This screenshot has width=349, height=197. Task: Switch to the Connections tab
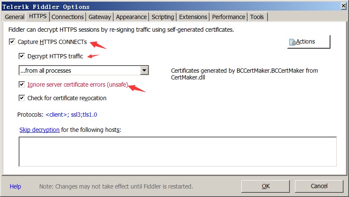click(68, 17)
